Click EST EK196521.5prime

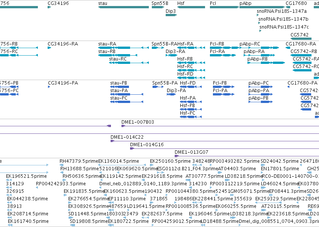[x=26, y=176]
